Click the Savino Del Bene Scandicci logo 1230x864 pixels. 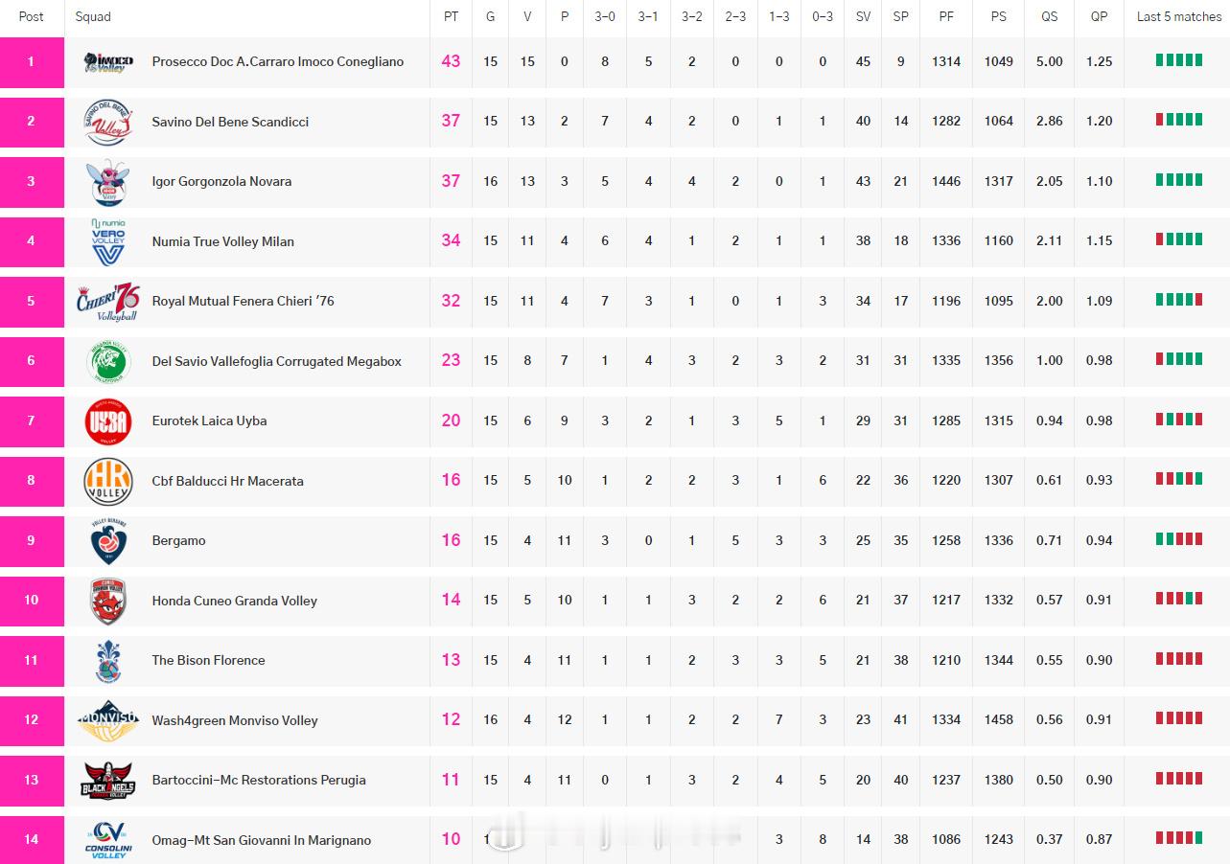pos(108,122)
